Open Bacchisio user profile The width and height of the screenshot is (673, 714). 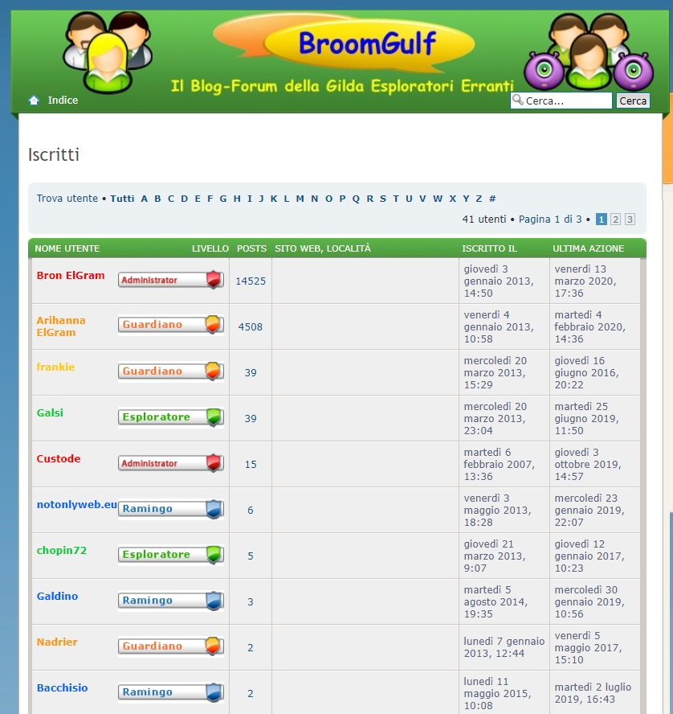pos(63,688)
